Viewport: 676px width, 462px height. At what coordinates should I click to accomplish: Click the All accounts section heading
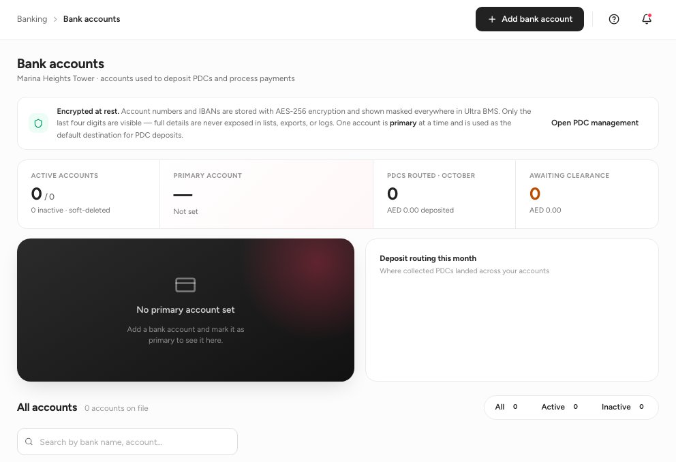coord(47,407)
